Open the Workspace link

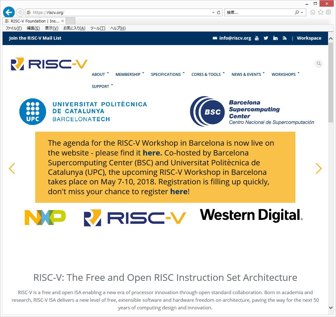click(x=309, y=38)
